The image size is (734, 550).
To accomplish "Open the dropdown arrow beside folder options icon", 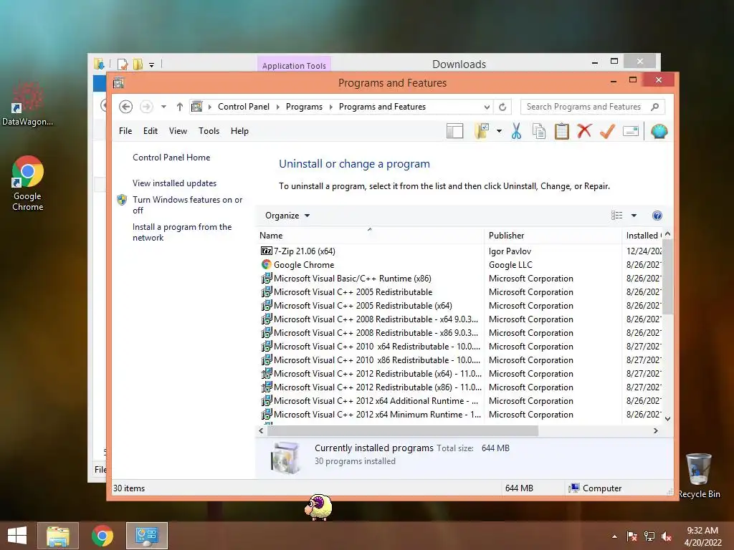I will pos(499,132).
